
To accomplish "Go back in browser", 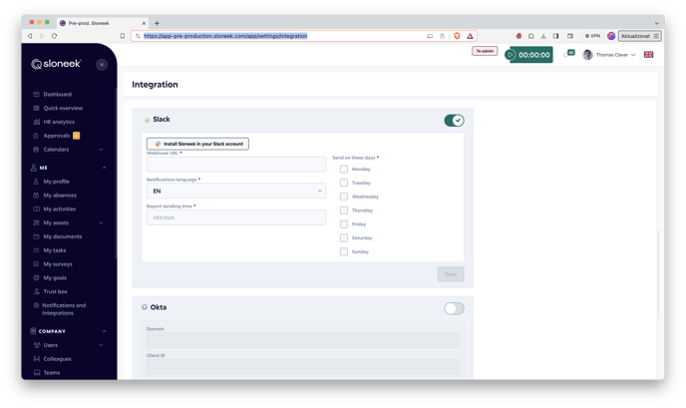I will click(x=30, y=36).
